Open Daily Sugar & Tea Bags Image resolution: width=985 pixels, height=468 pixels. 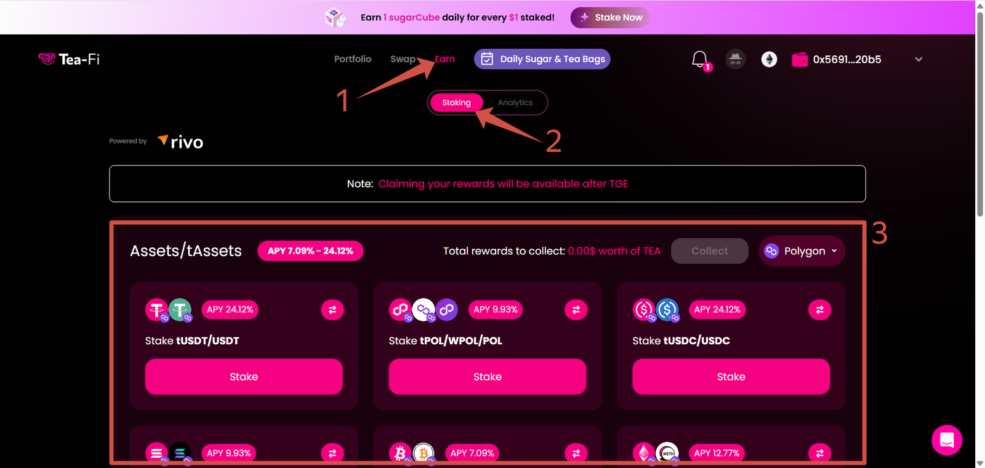[542, 59]
